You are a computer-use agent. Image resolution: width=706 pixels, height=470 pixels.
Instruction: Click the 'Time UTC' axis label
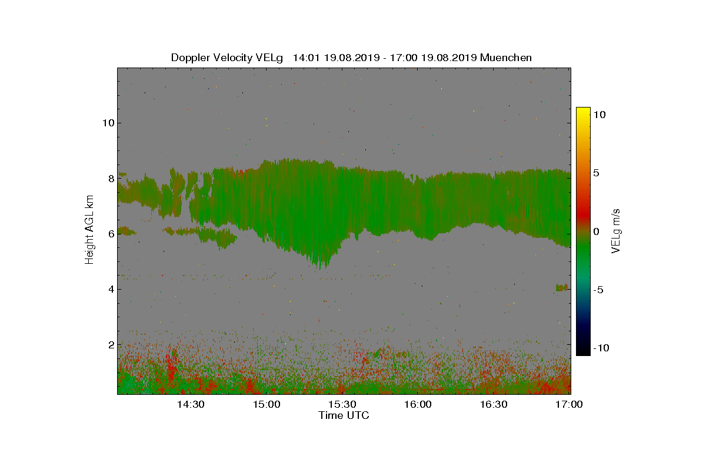click(x=344, y=415)
